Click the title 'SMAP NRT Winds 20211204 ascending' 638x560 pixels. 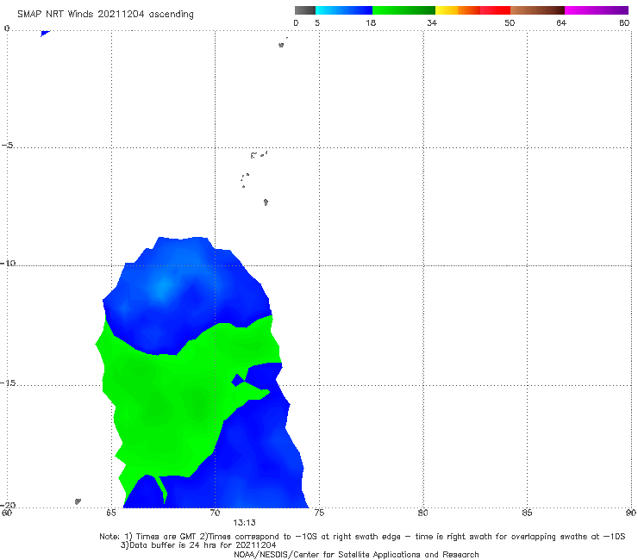(x=105, y=15)
